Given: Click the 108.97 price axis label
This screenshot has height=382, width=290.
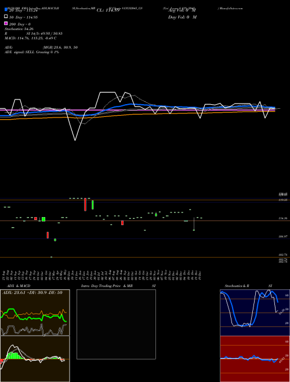Looking at the screenshot, I should (283, 237).
